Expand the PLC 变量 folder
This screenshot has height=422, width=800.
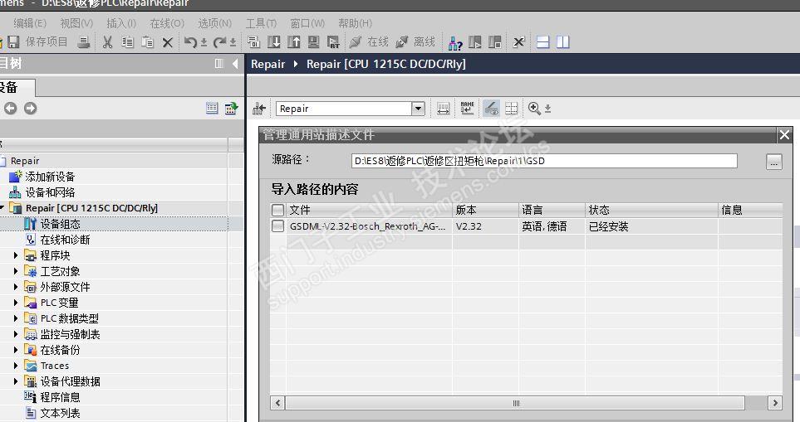pos(15,303)
